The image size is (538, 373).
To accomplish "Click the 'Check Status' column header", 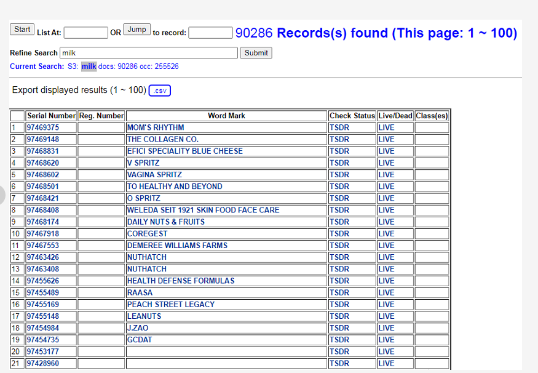I will tap(352, 116).
